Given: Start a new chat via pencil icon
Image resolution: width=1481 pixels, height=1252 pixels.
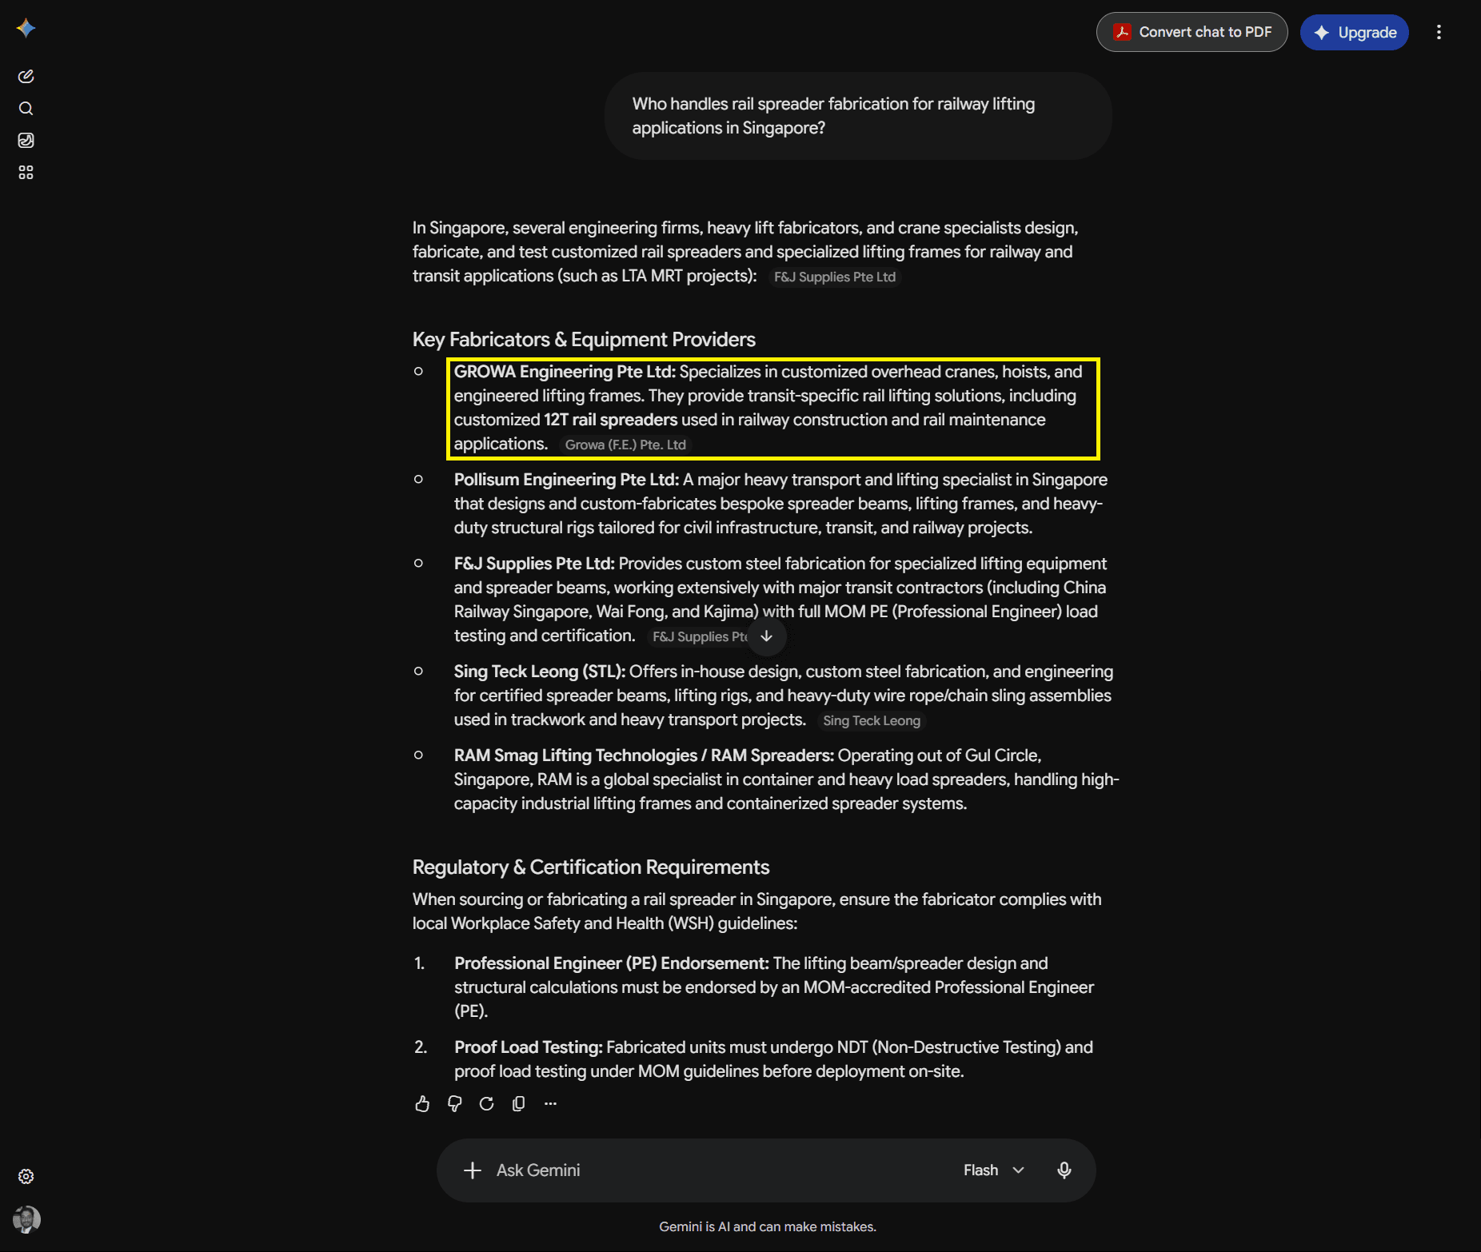Looking at the screenshot, I should point(26,77).
